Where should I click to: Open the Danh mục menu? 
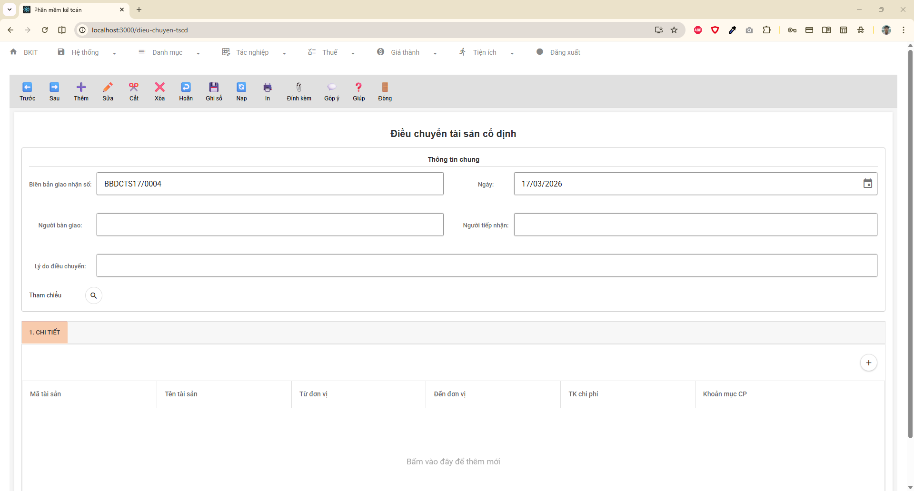[x=169, y=52]
